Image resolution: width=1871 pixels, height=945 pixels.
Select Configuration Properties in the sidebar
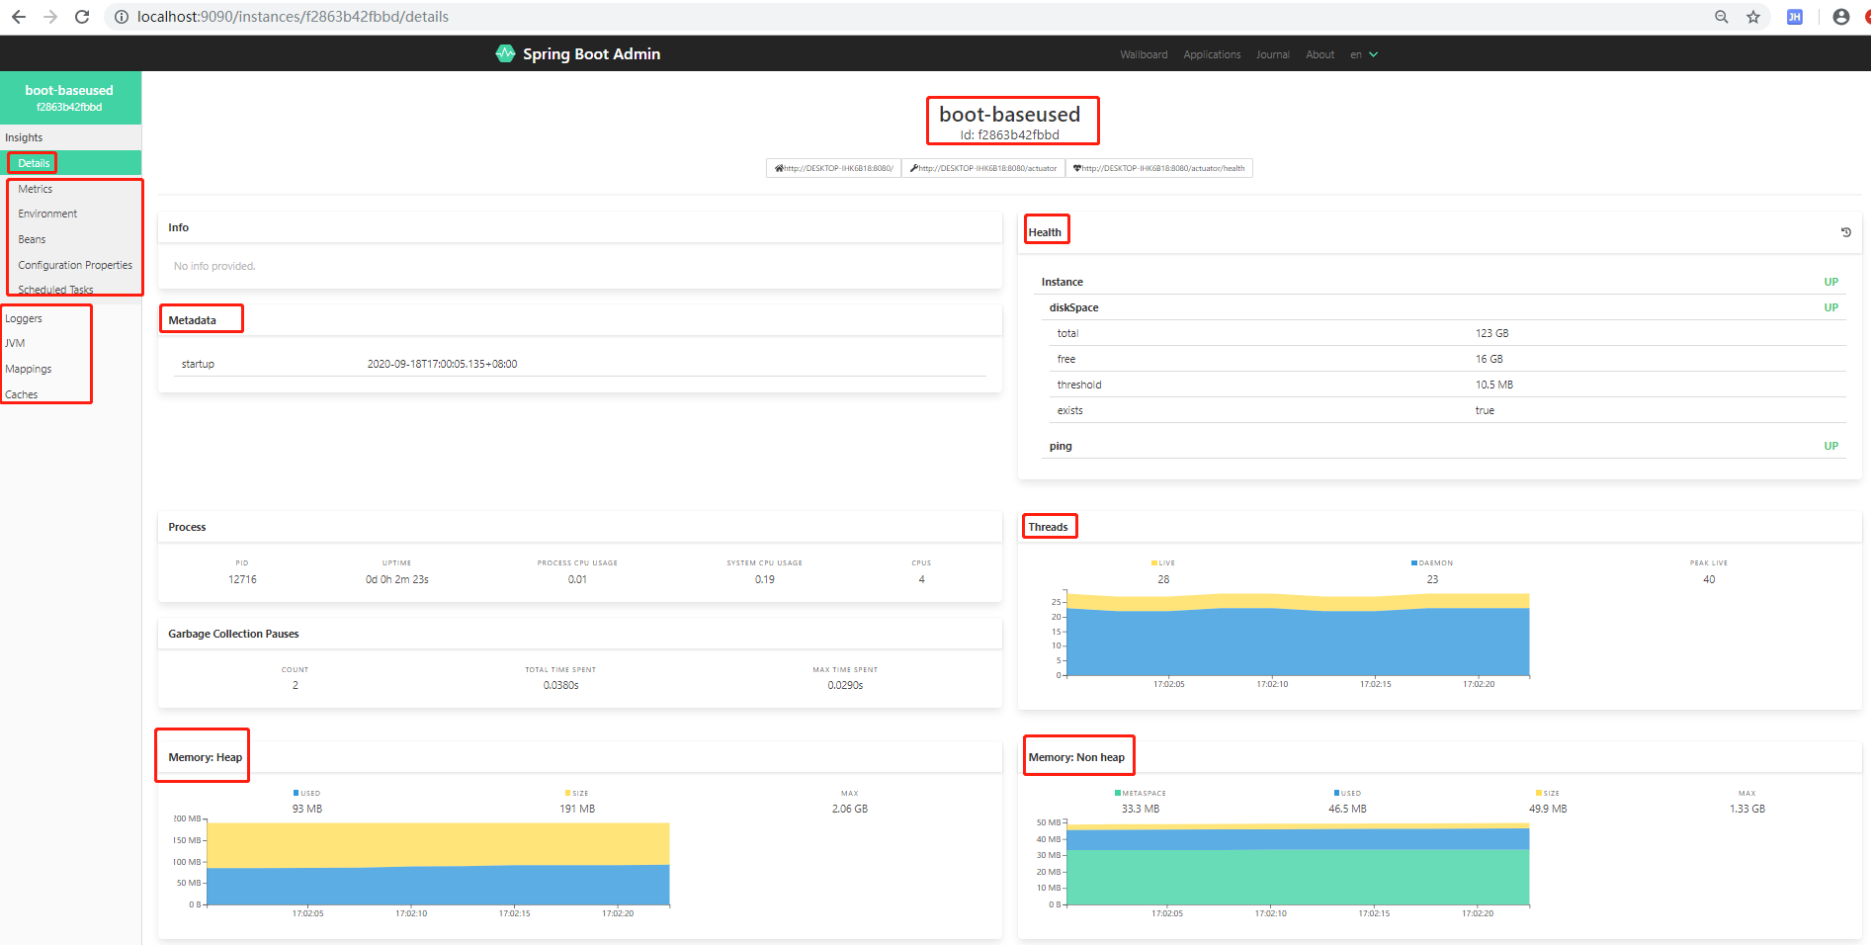point(75,264)
